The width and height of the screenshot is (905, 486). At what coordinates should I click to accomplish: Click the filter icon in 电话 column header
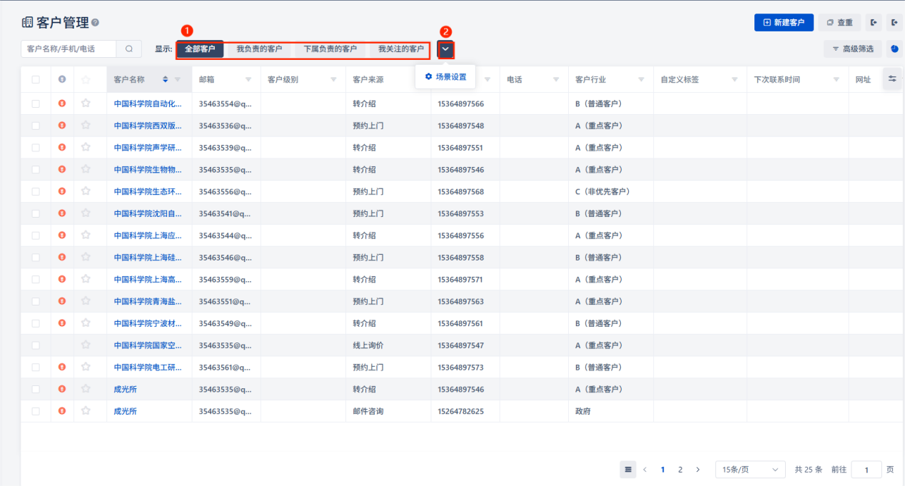point(556,79)
